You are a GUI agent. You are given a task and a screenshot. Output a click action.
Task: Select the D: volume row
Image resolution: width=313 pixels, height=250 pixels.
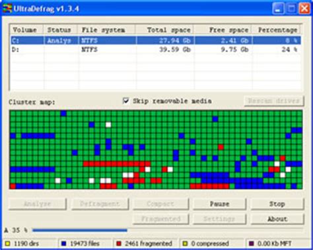coord(155,49)
